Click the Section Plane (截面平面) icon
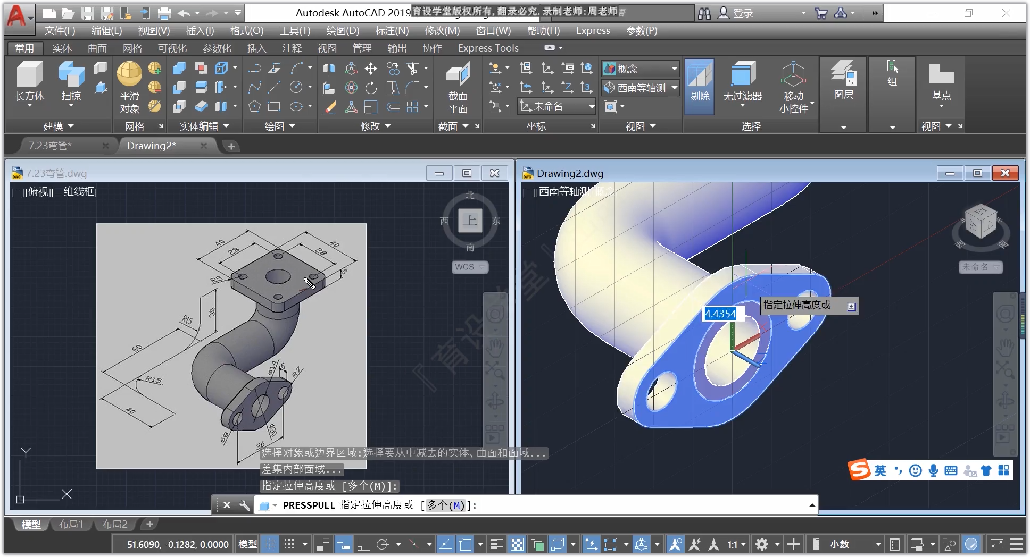This screenshot has width=1030, height=557. tap(458, 74)
